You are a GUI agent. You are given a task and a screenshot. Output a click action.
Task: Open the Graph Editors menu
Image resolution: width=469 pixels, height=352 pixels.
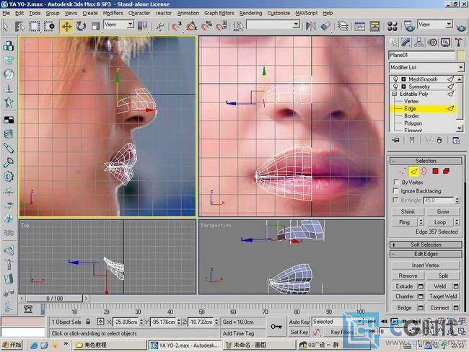[219, 13]
